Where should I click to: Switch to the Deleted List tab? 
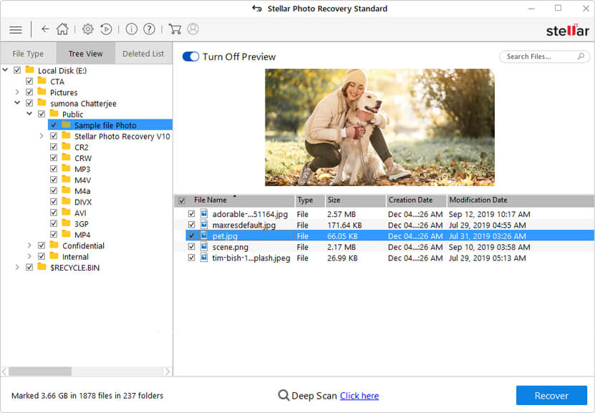[x=143, y=54]
